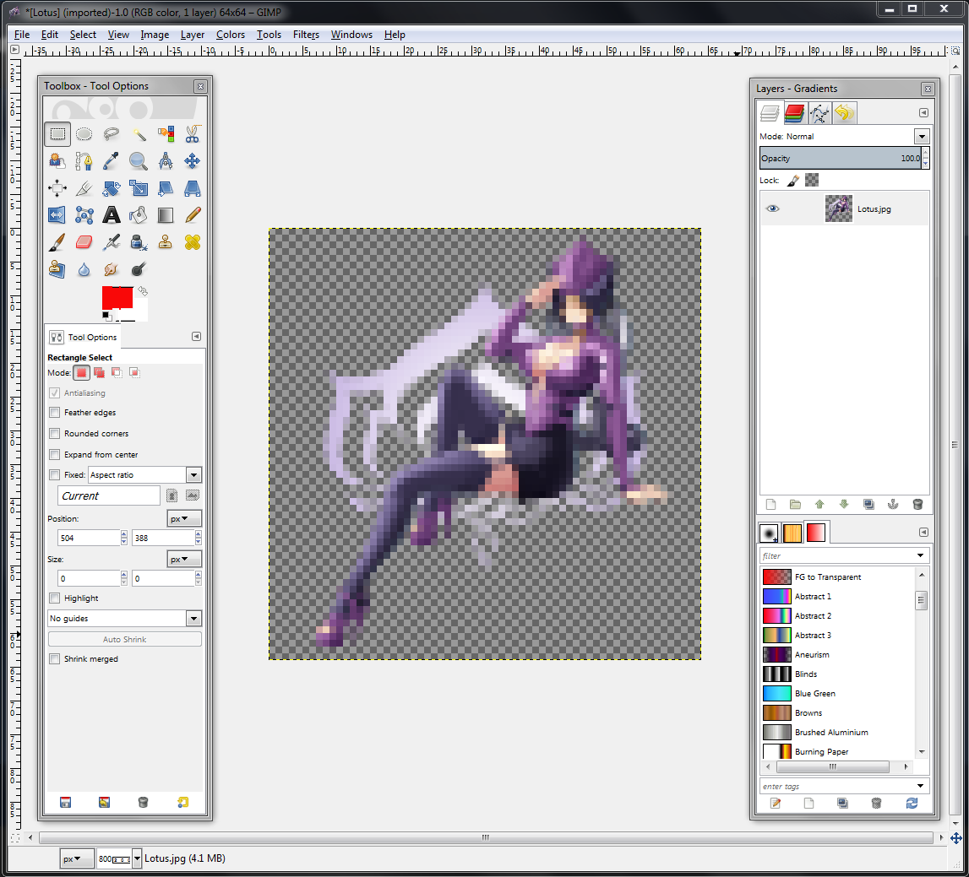Open the Size unit px dropdown
Viewport: 969px width, 877px height.
click(x=184, y=560)
